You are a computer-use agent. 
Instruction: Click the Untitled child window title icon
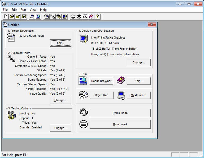pyautogui.click(x=5, y=25)
